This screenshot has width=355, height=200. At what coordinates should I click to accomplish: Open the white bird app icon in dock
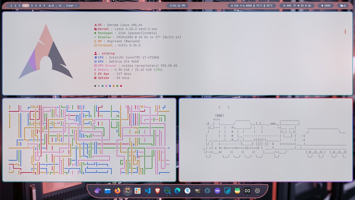click(x=187, y=191)
